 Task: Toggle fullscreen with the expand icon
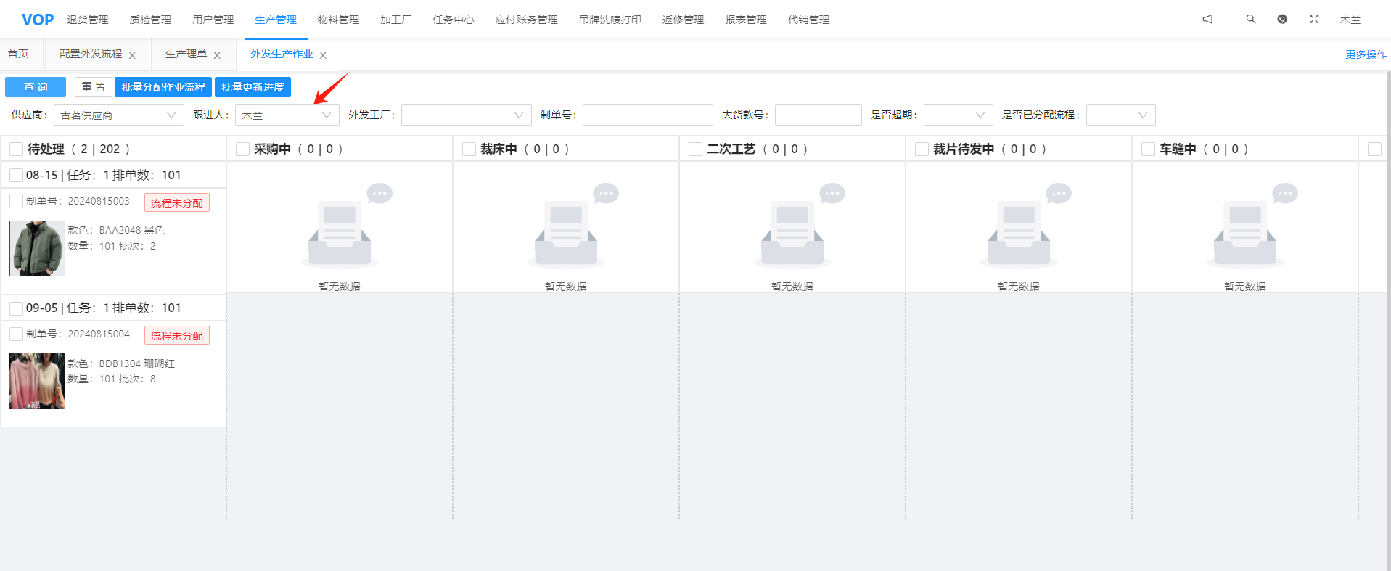pos(1314,20)
